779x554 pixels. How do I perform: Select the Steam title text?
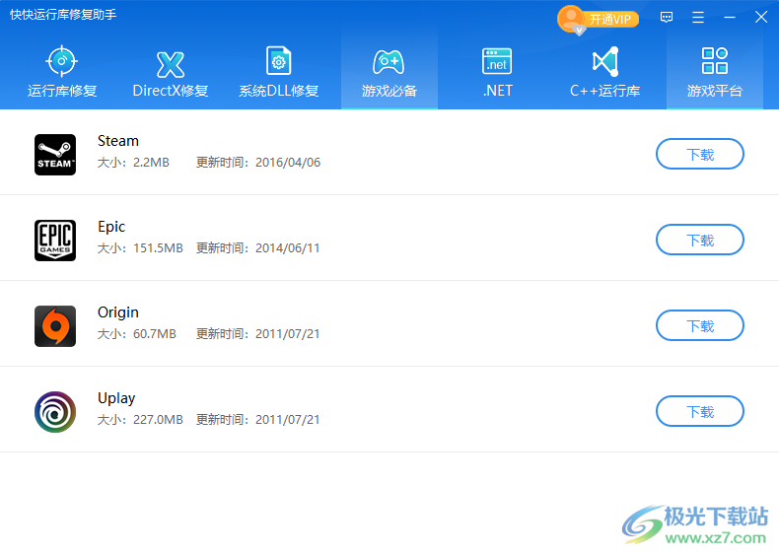(x=118, y=141)
